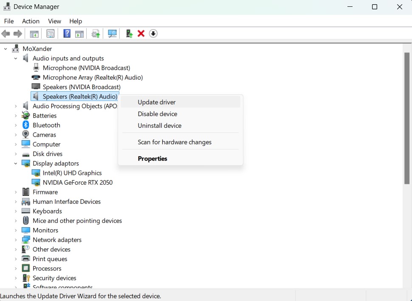Open the Action menu

pos(30,21)
